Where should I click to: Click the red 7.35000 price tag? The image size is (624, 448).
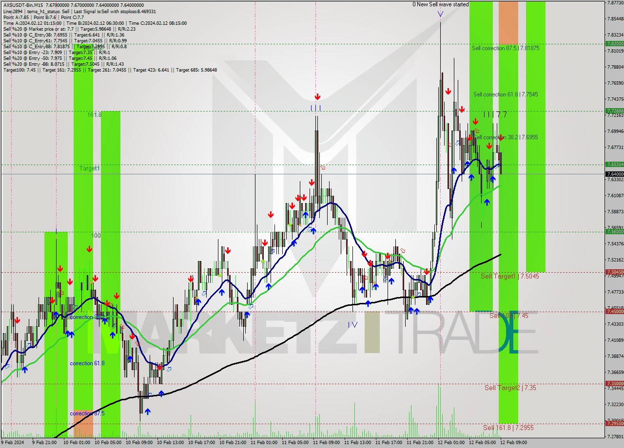pyautogui.click(x=614, y=383)
